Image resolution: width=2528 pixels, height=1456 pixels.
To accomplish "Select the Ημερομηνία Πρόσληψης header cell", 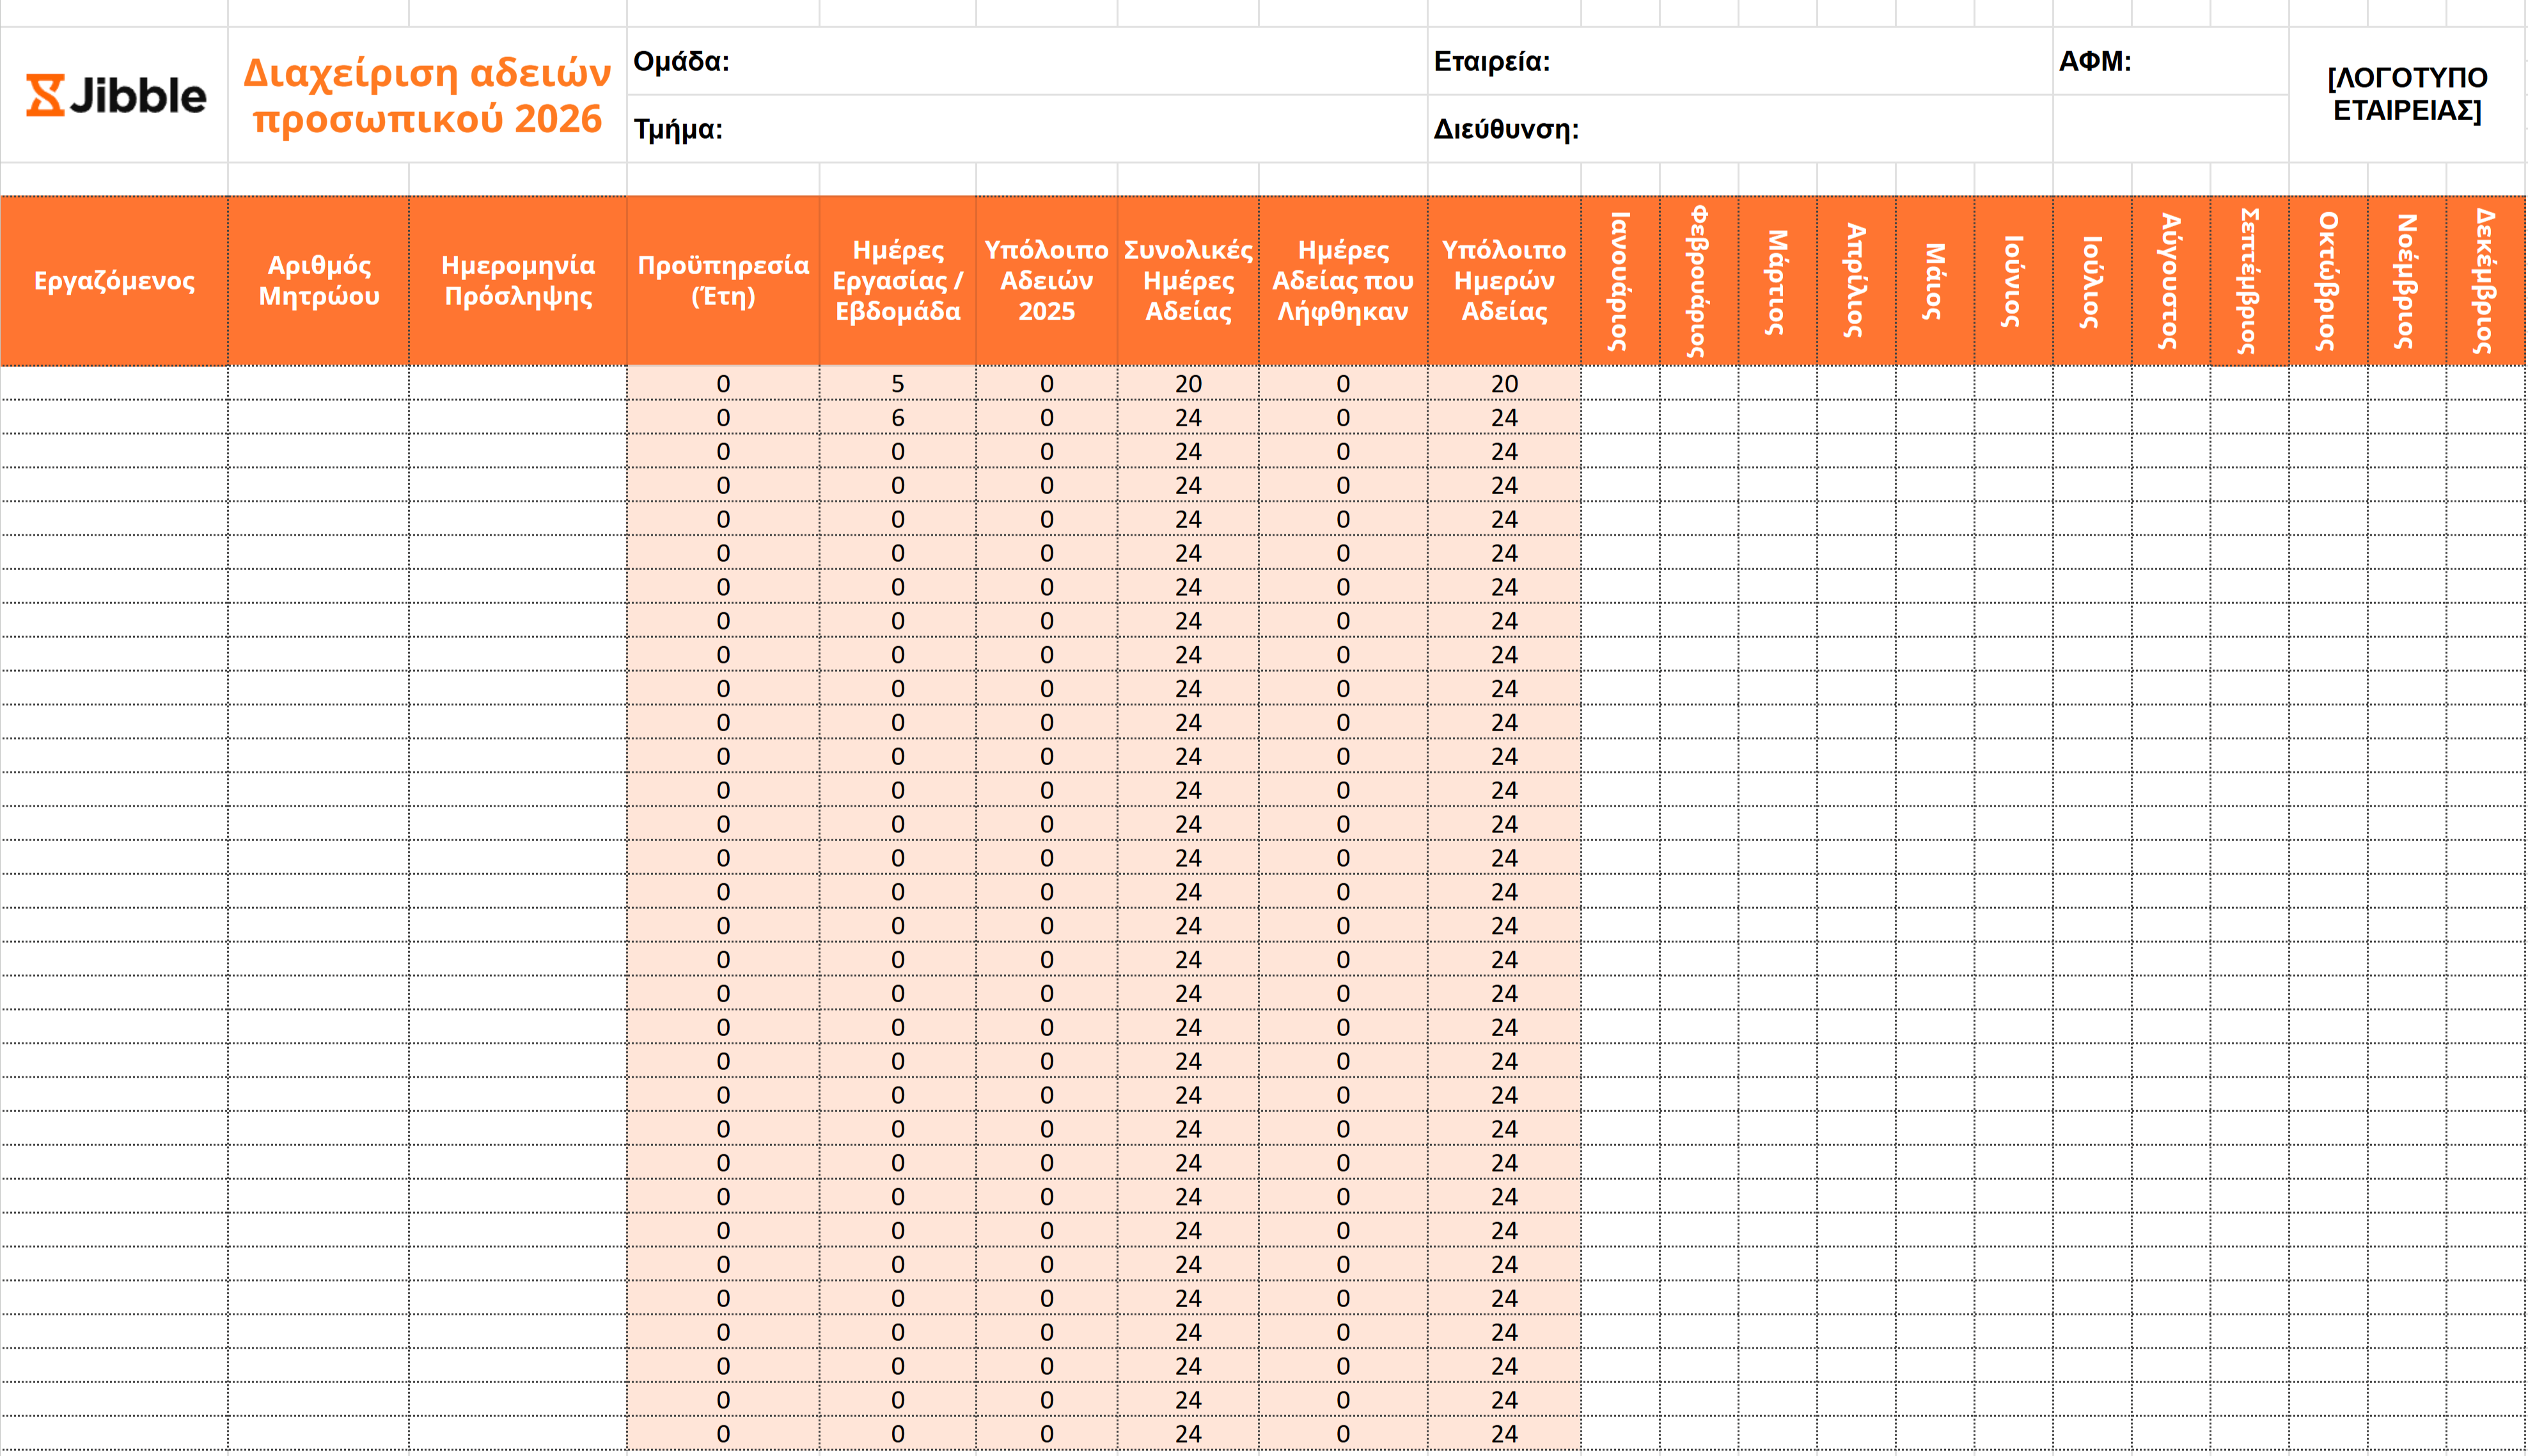I will (517, 281).
